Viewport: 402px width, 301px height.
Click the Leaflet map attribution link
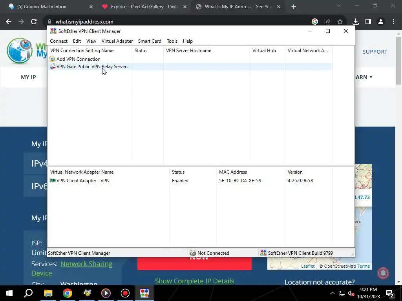pos(308,266)
